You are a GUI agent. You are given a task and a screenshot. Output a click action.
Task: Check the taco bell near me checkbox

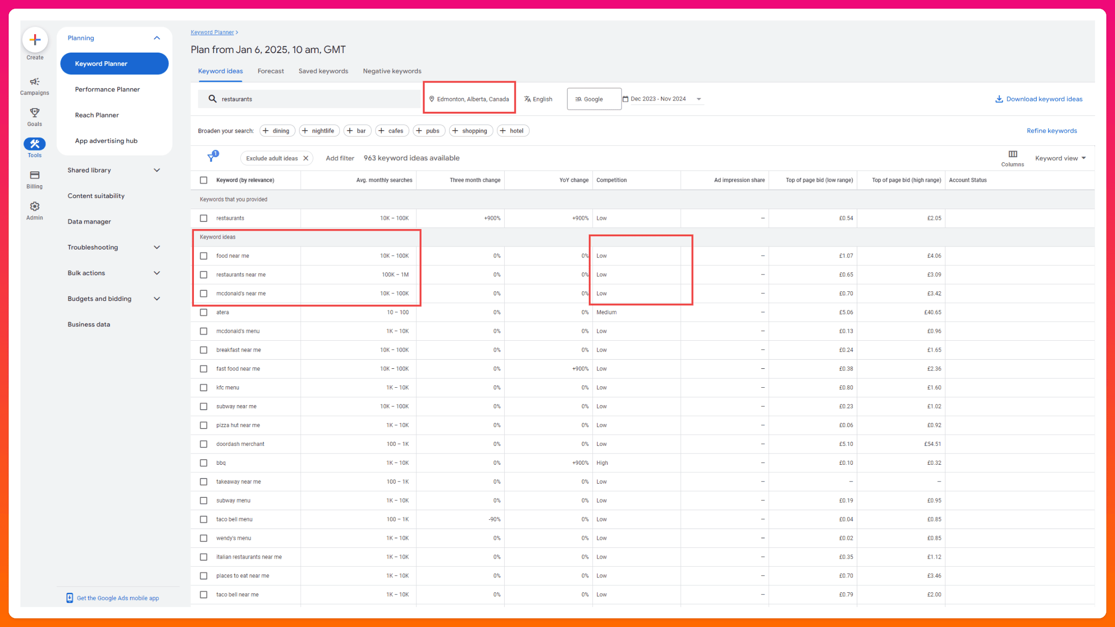pos(204,594)
